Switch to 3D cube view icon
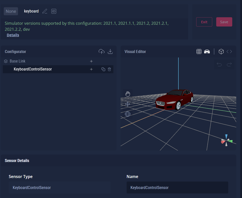The height and width of the screenshot is (198, 242). pyautogui.click(x=221, y=51)
